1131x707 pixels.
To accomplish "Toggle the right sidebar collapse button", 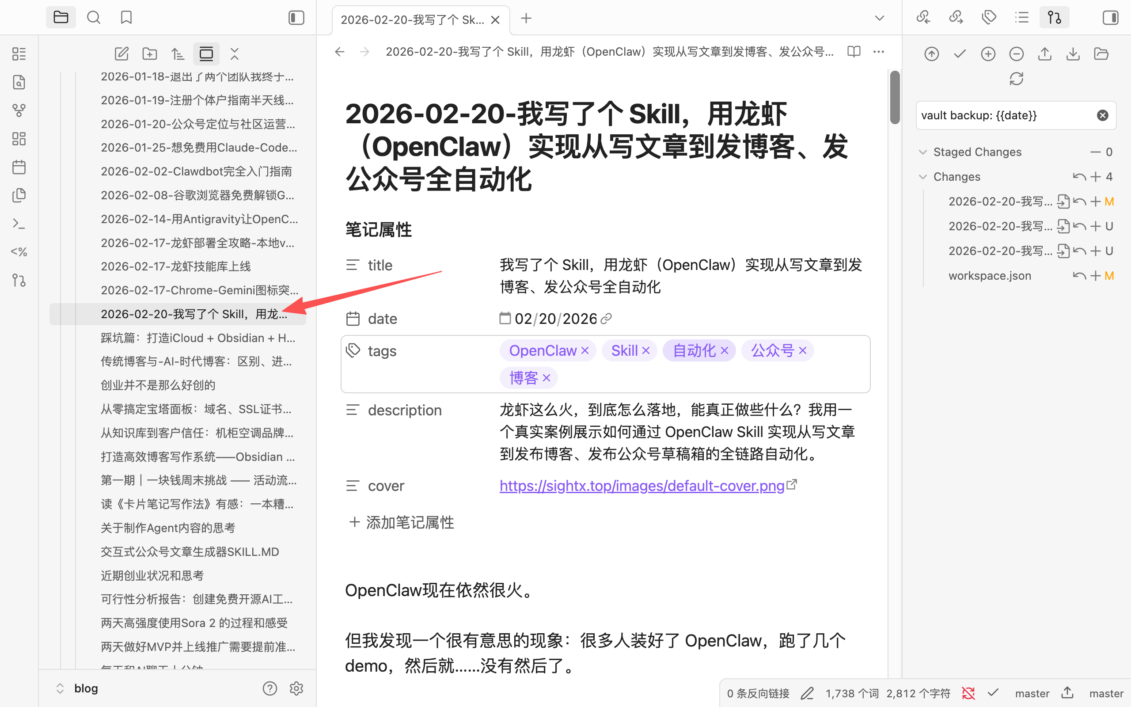I will (x=1110, y=18).
